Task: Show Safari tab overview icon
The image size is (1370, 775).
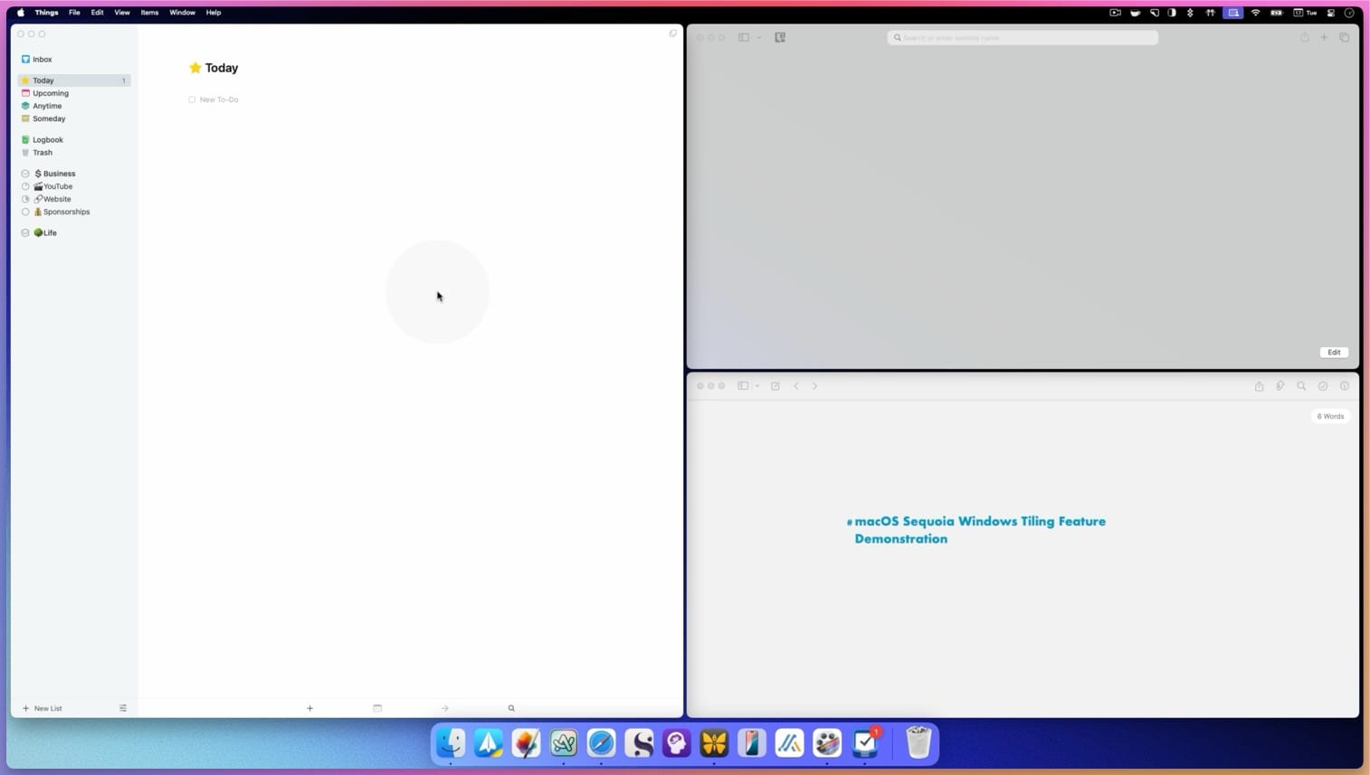Action: point(1346,37)
